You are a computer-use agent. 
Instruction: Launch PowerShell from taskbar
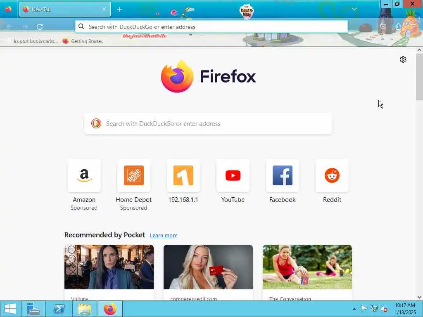pyautogui.click(x=59, y=309)
